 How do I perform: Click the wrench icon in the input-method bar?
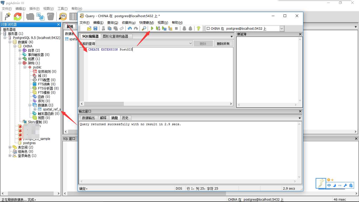point(345,185)
